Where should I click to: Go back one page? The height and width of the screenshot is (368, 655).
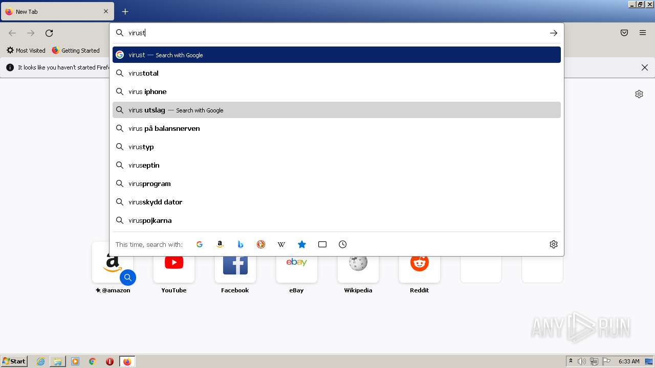point(12,33)
